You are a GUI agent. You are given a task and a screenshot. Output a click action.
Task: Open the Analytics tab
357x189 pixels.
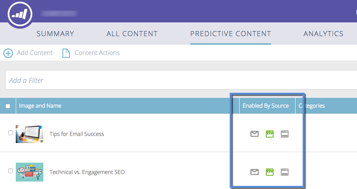pyautogui.click(x=323, y=34)
